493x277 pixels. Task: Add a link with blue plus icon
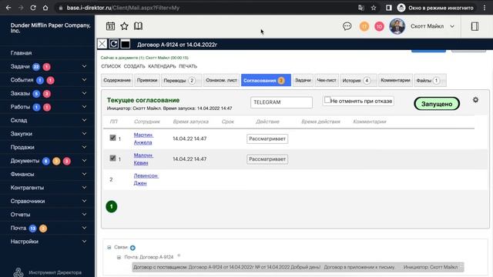pos(132,248)
